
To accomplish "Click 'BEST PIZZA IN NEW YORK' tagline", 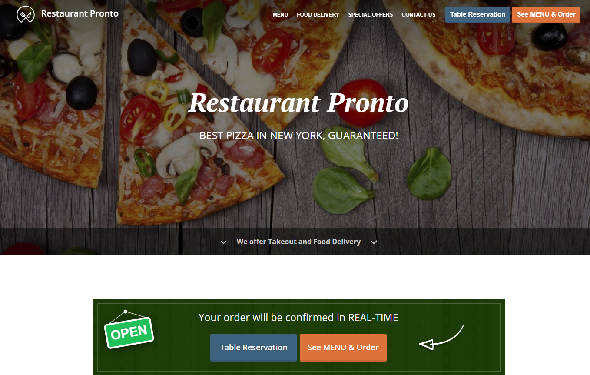I will coord(298,135).
